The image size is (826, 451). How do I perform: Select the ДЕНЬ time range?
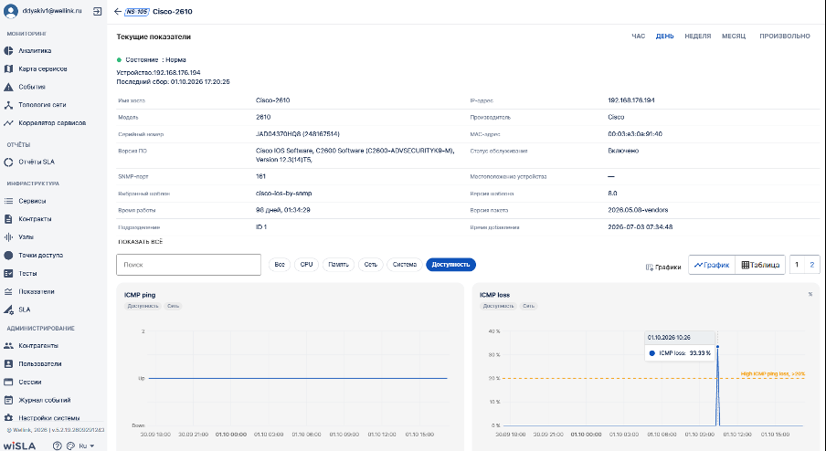pos(664,37)
